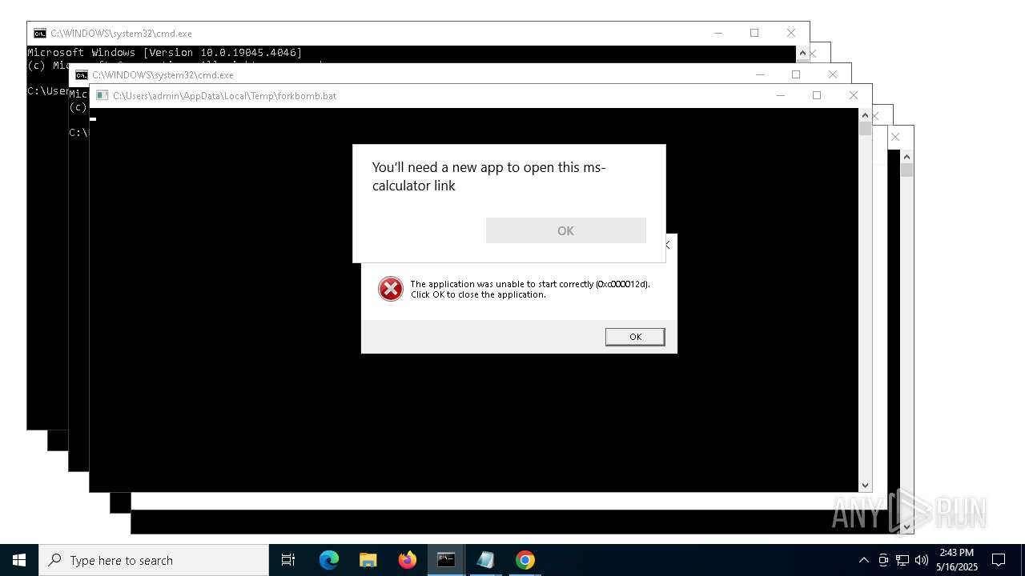This screenshot has height=576, width=1025.
Task: Click the meet now tray icon
Action: (x=883, y=560)
